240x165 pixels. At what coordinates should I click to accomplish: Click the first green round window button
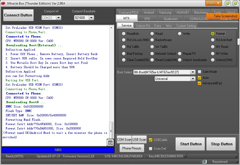228,3
